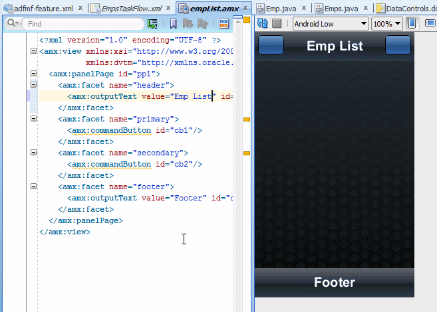Switch to the DataControls tab
The height and width of the screenshot is (312, 437).
406,9
